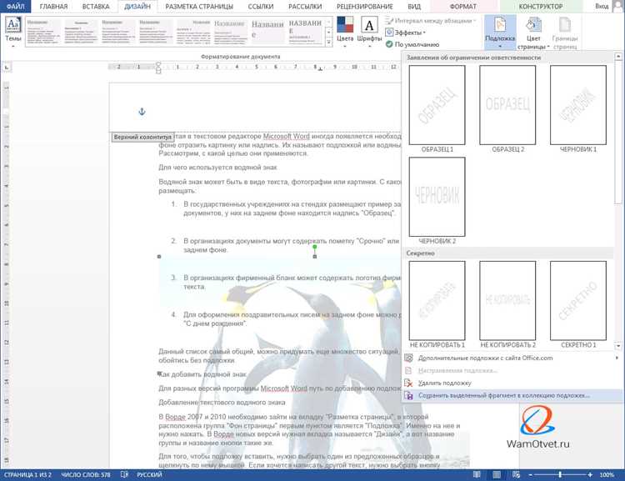This screenshot has height=481, width=625.
Task: Click the Границы страниц button
Action: click(565, 33)
